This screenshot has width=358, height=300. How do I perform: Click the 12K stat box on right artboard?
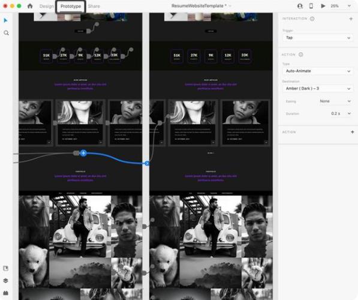[228, 56]
